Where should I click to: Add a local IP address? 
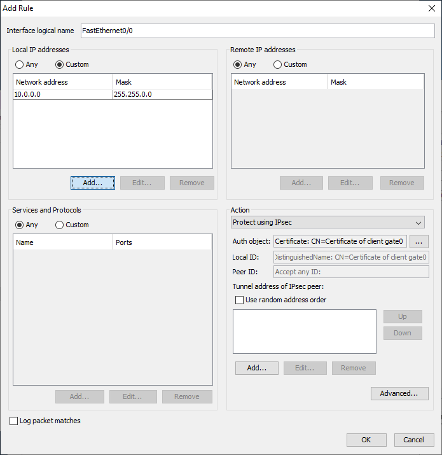coord(93,183)
